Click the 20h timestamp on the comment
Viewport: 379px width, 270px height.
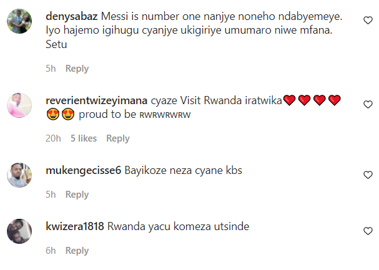pos(53,138)
